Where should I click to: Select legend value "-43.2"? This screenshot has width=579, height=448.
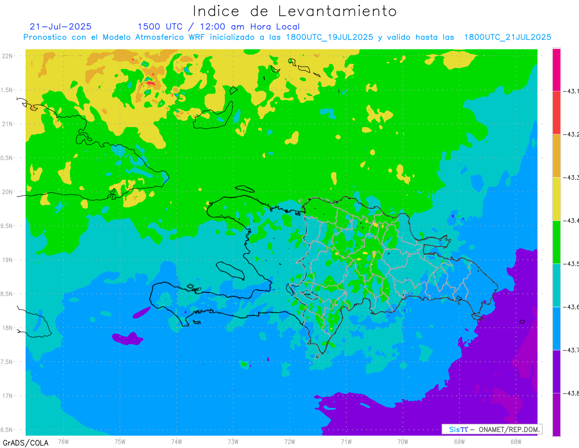tap(571, 134)
